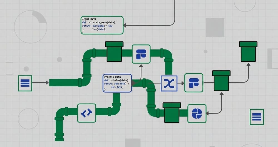Select the large gray square near the top
The image size is (278, 147).
point(215,28)
